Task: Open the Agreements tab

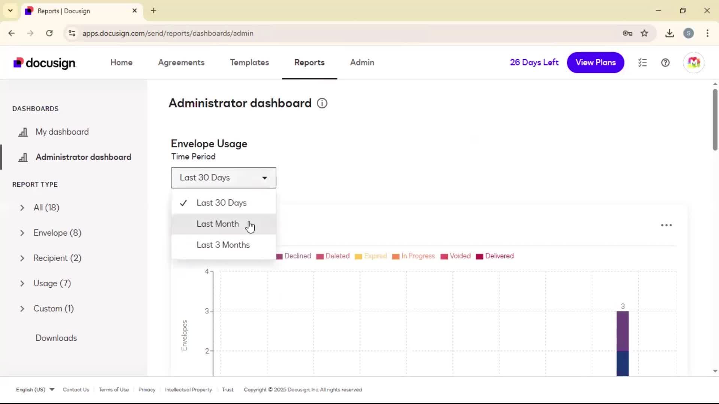Action: pyautogui.click(x=181, y=62)
